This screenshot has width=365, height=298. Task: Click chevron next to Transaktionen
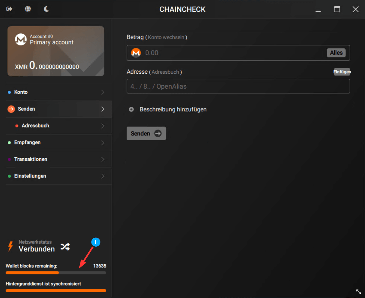(x=103, y=159)
